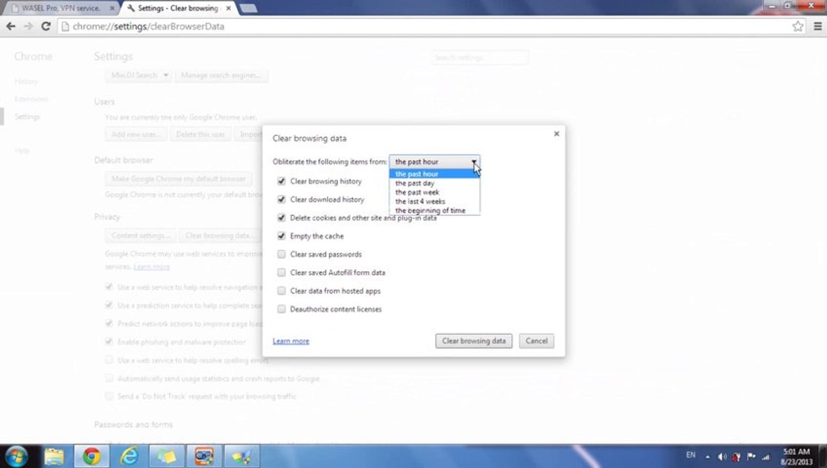
Task: Click Help in the Chrome sidebar
Action: click(x=21, y=151)
